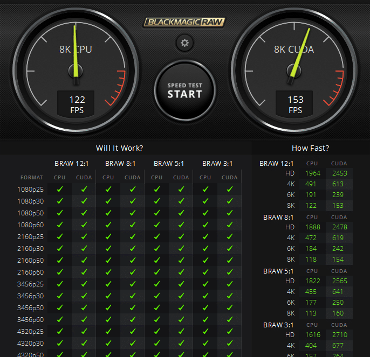Screen dimensions: 370x357
Task: Click the BRAW 8:1 column header in Will It Work
Action: pos(120,164)
